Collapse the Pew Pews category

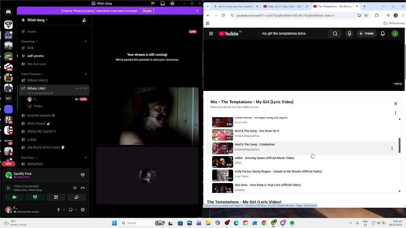tap(29, 157)
